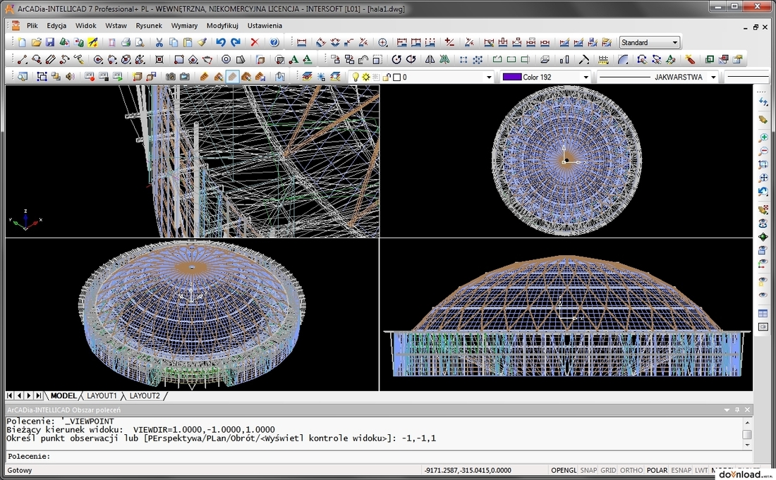This screenshot has height=480, width=776.
Task: Open the command panel options arrow
Action: pyautogui.click(x=727, y=410)
